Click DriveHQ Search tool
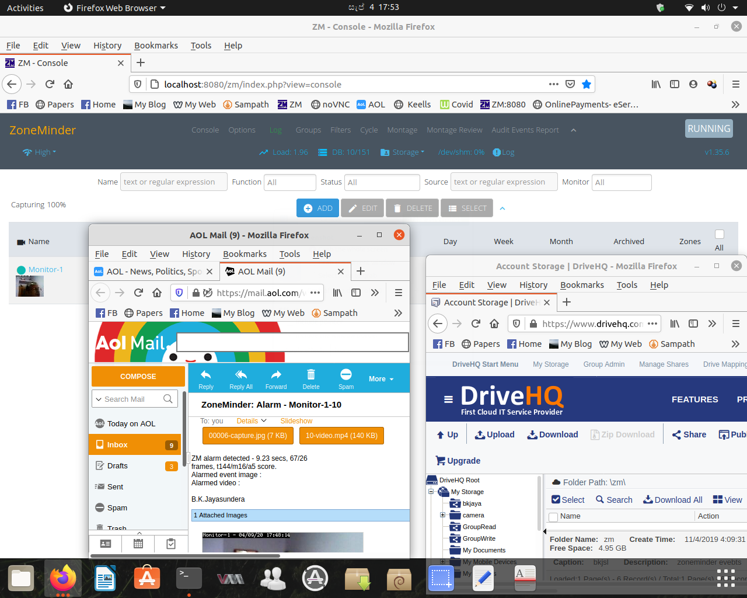The width and height of the screenshot is (747, 598). [x=614, y=500]
